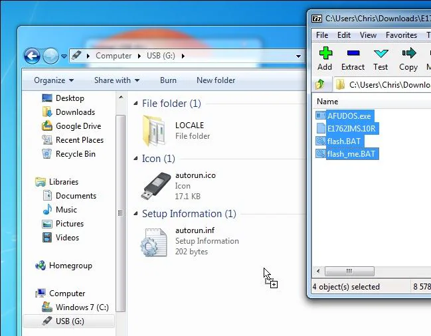This screenshot has height=336, width=431.
Task: Open the Edit menu in 7-Zip
Action: (344, 35)
